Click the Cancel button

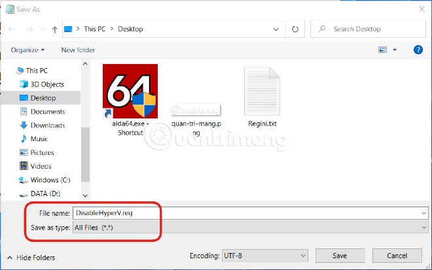[397, 256]
